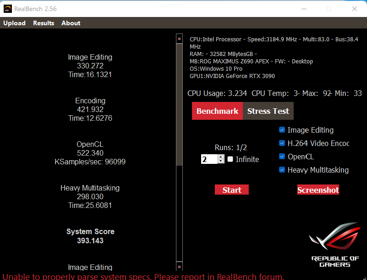Click the CPU Temp Max: 92 readout
Viewport: 367px width, 280px height.
316,93
